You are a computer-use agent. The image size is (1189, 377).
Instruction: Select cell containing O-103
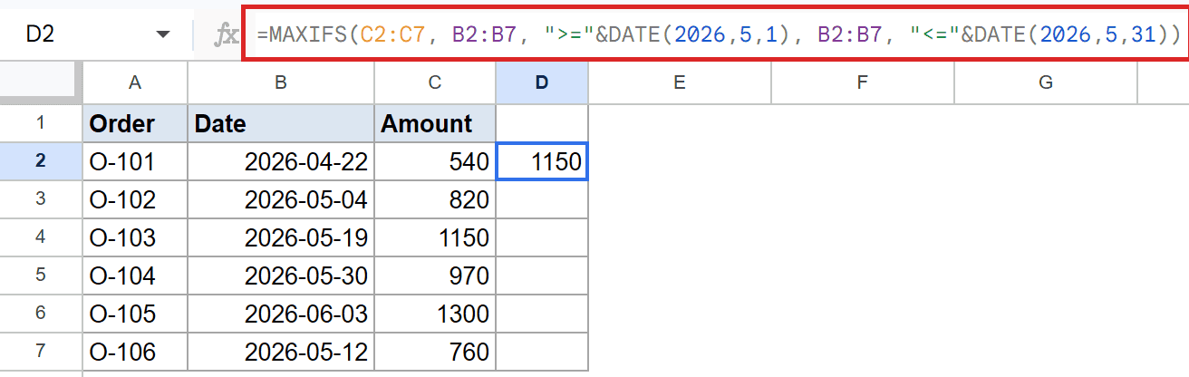(135, 237)
